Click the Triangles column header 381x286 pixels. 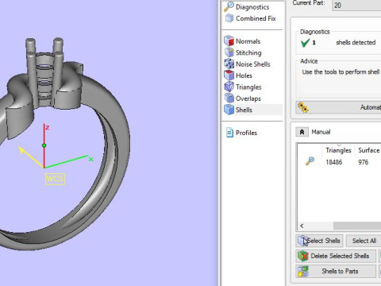338,150
